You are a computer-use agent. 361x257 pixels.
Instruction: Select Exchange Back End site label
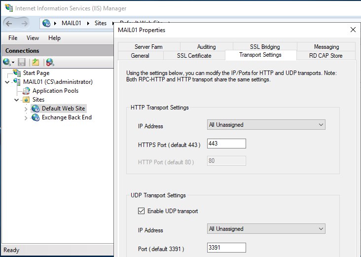point(67,117)
